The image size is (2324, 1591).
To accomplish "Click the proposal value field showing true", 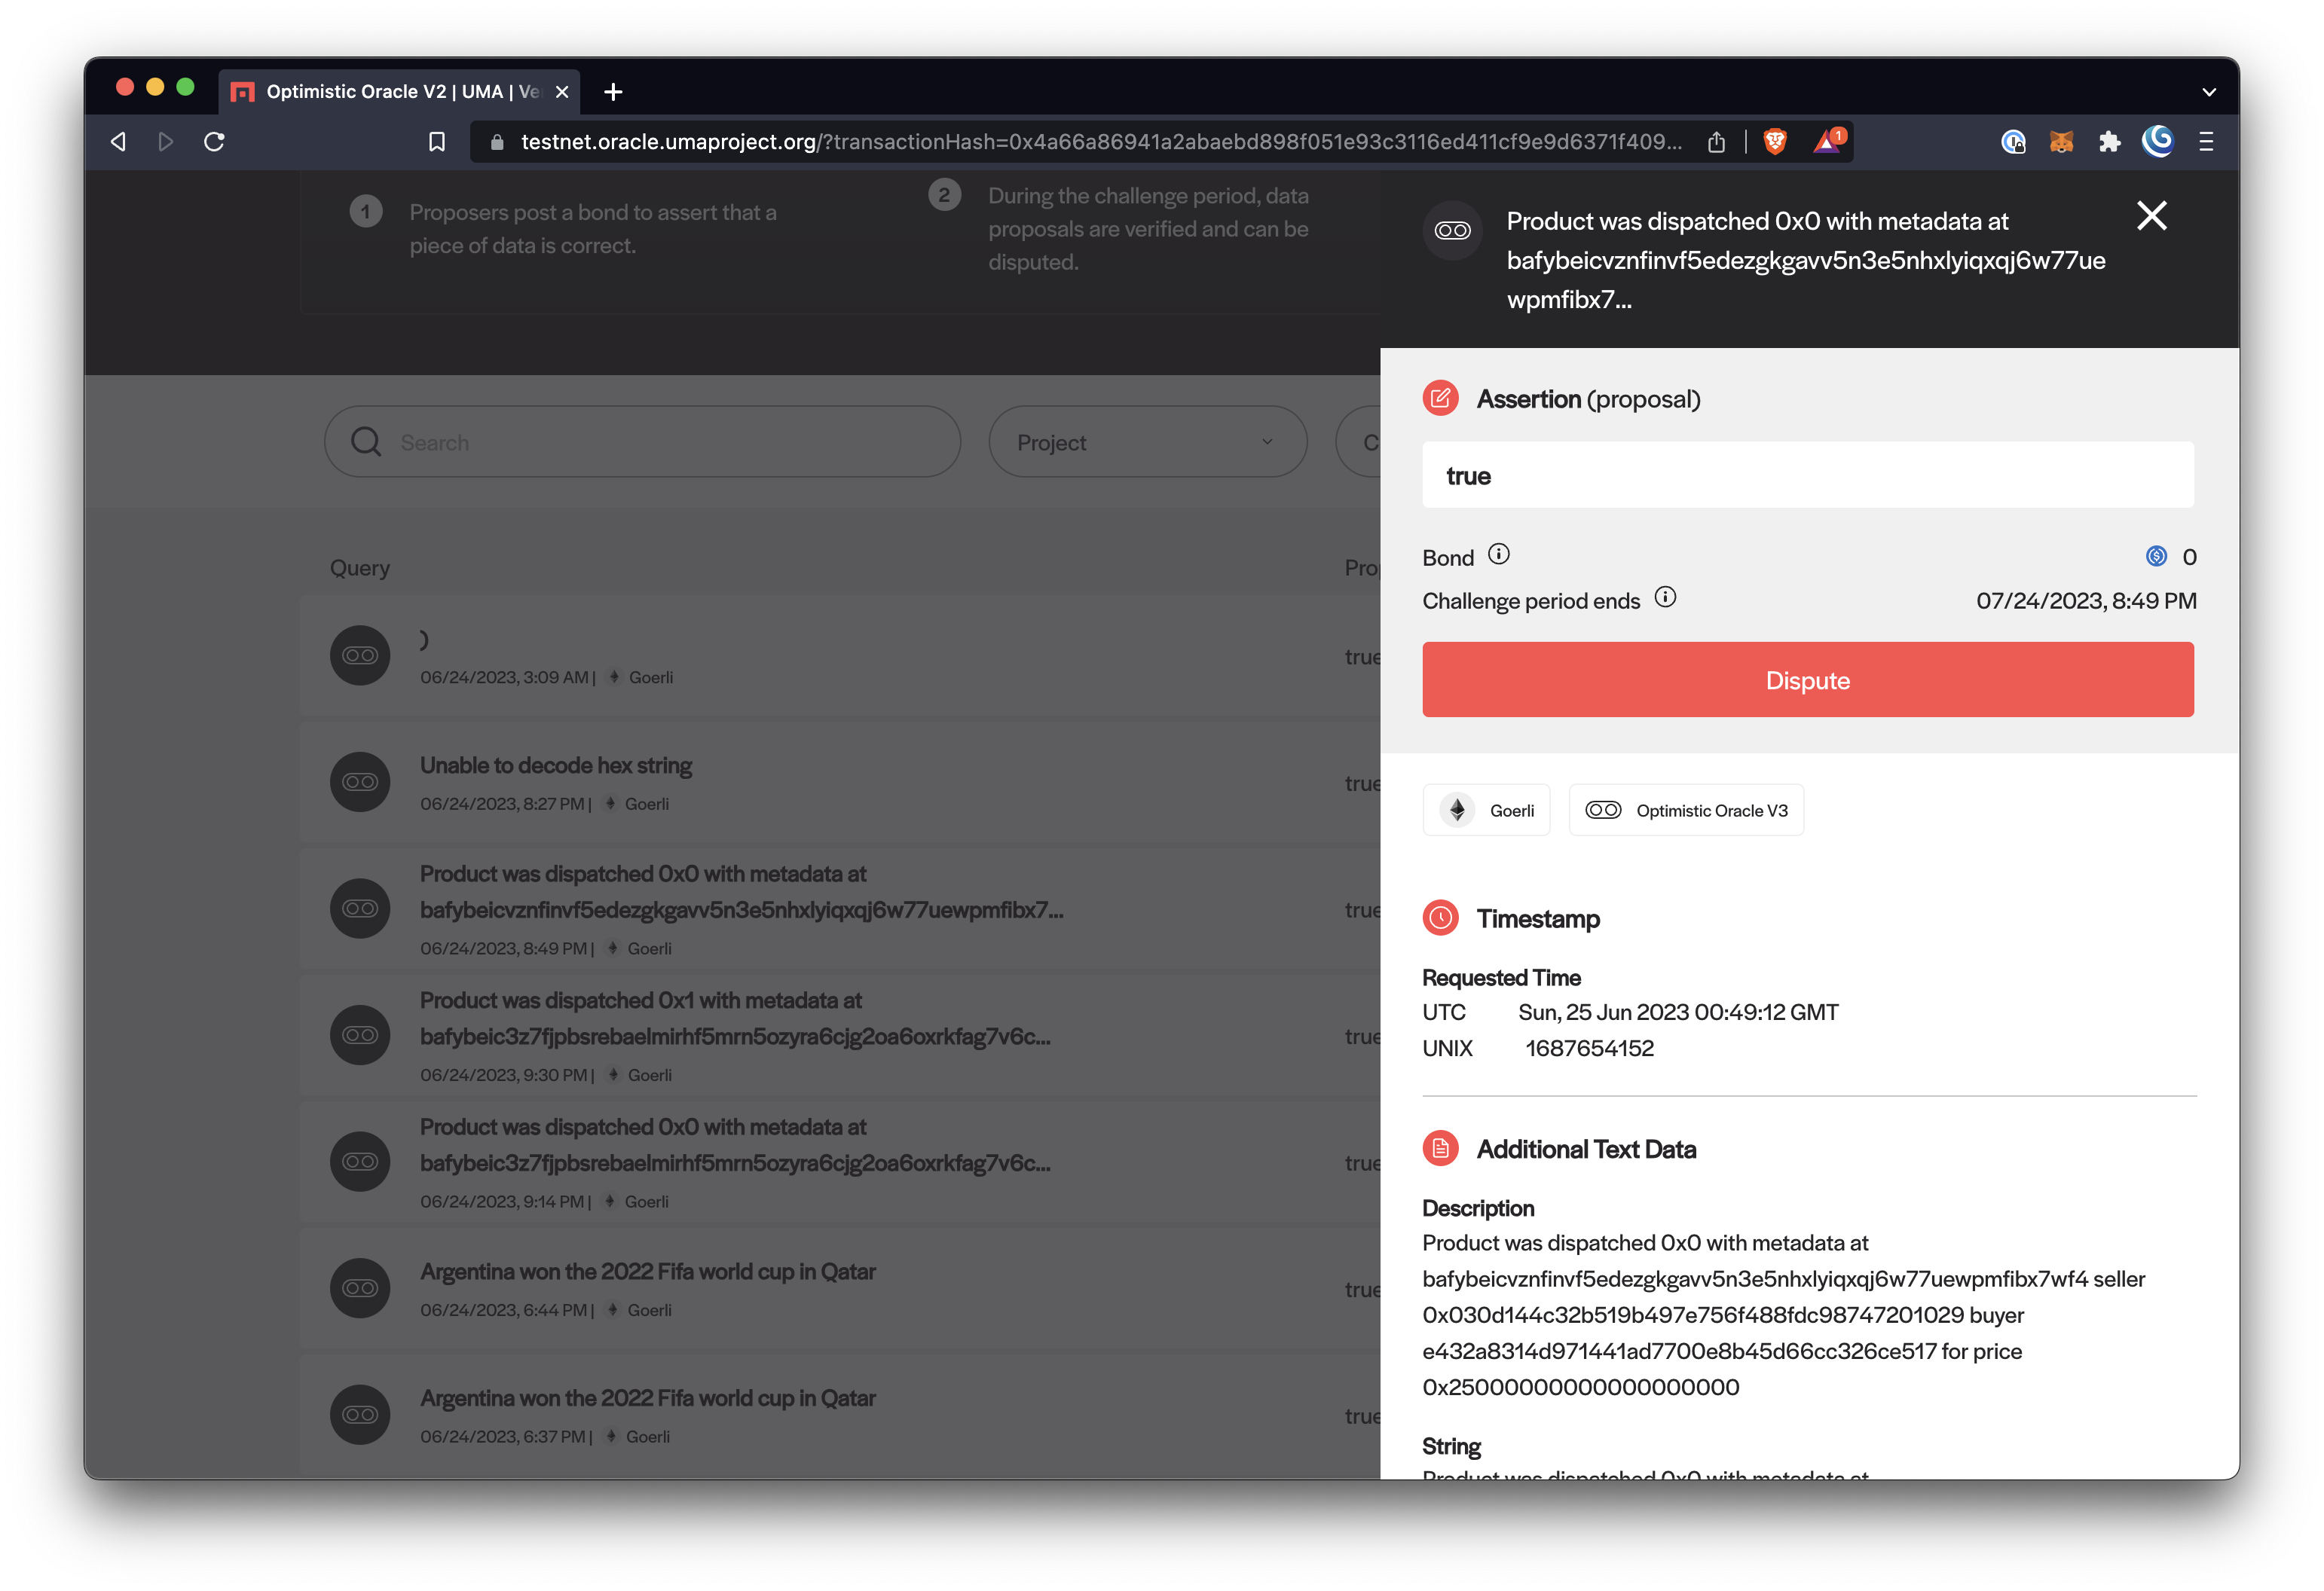I will tap(1808, 475).
